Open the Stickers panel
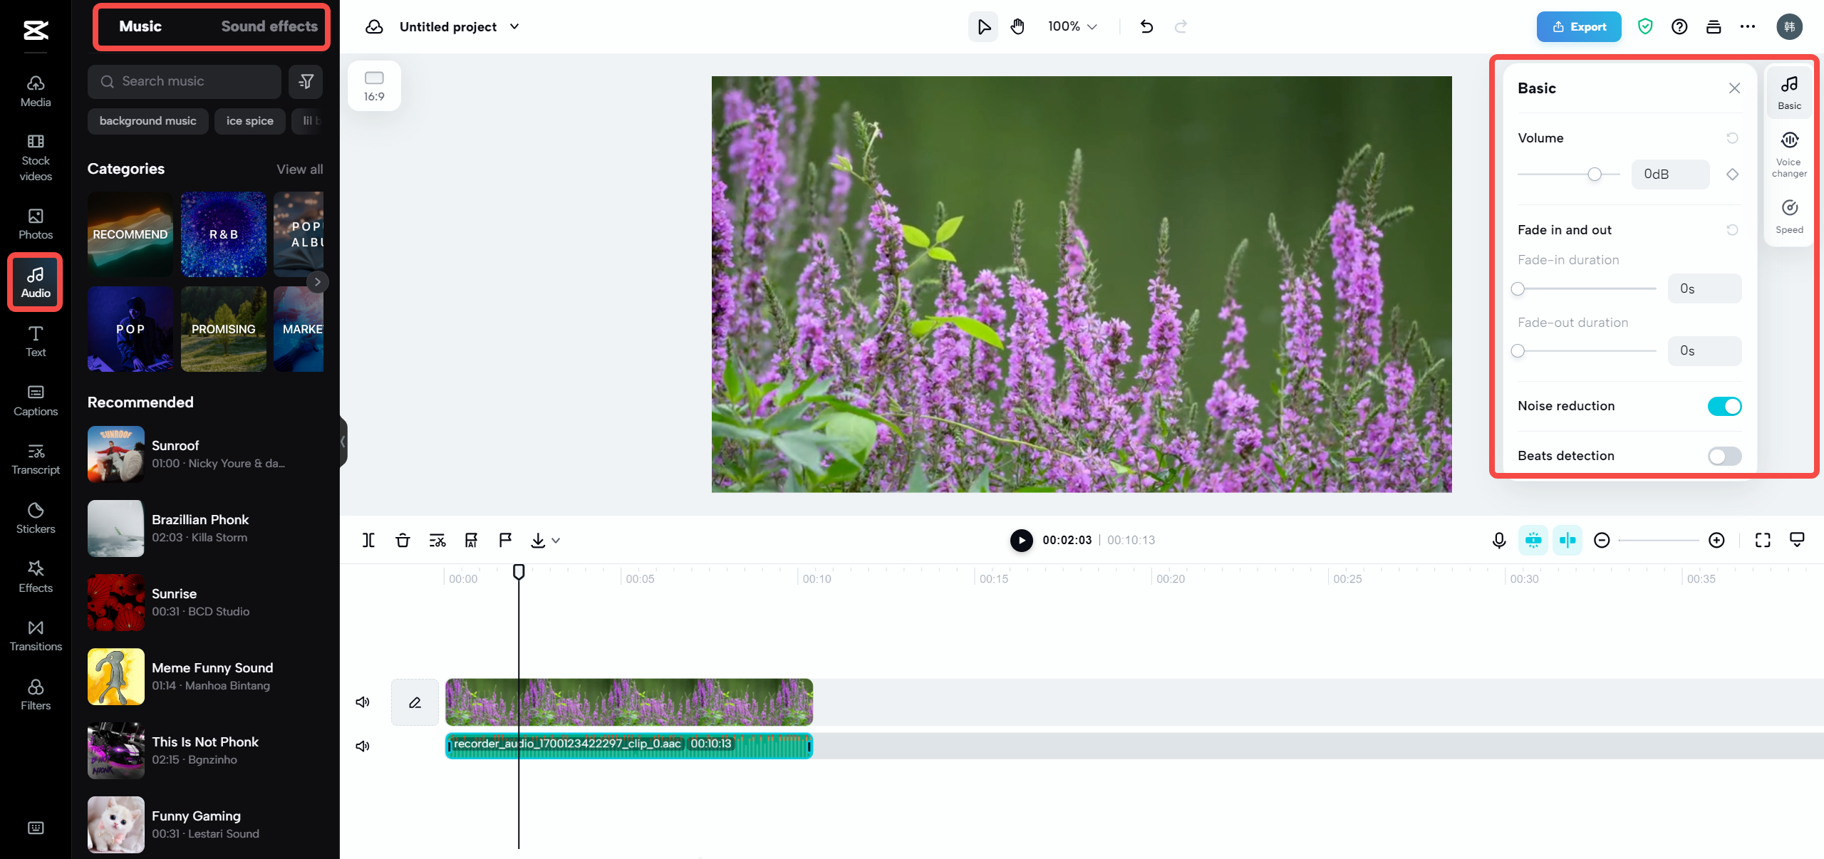The height and width of the screenshot is (859, 1824). [x=34, y=519]
